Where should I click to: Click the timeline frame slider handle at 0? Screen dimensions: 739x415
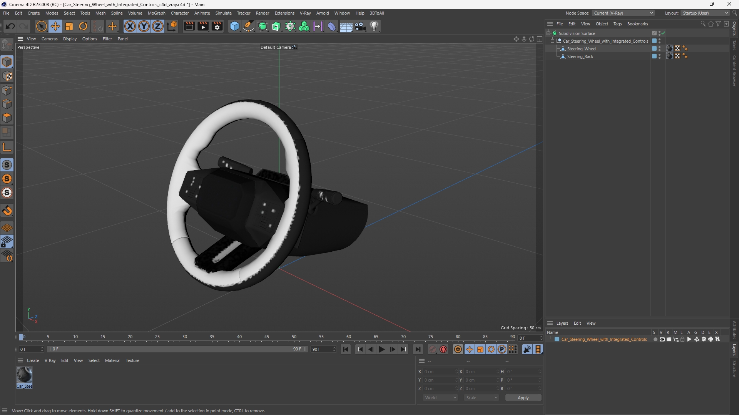pyautogui.click(x=21, y=337)
